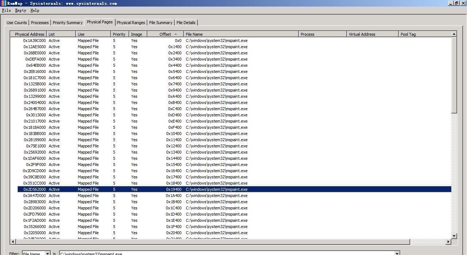Click offset value 0xF400
467x255 pixels.
[x=175, y=127]
